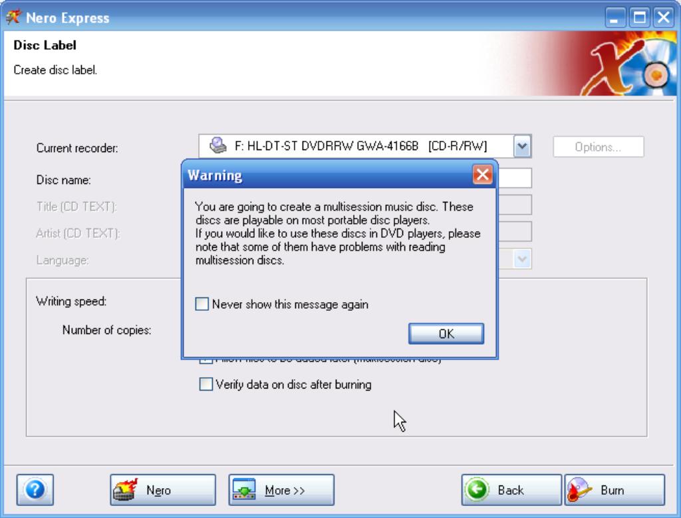
Task: Click the Title (CD TEXT) field
Action: click(514, 205)
